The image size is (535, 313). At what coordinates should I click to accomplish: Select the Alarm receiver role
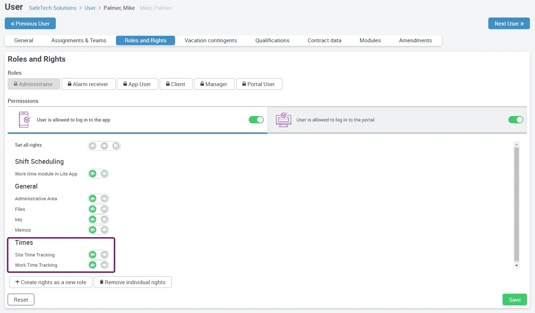(88, 84)
